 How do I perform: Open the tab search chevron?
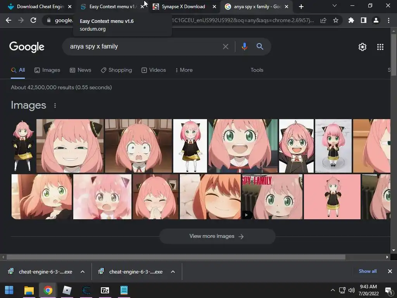335,5
